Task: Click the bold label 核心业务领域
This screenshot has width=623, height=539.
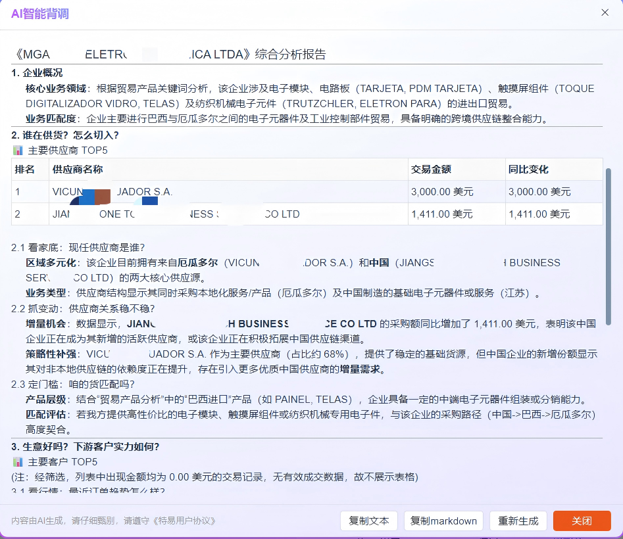Action: tap(56, 88)
